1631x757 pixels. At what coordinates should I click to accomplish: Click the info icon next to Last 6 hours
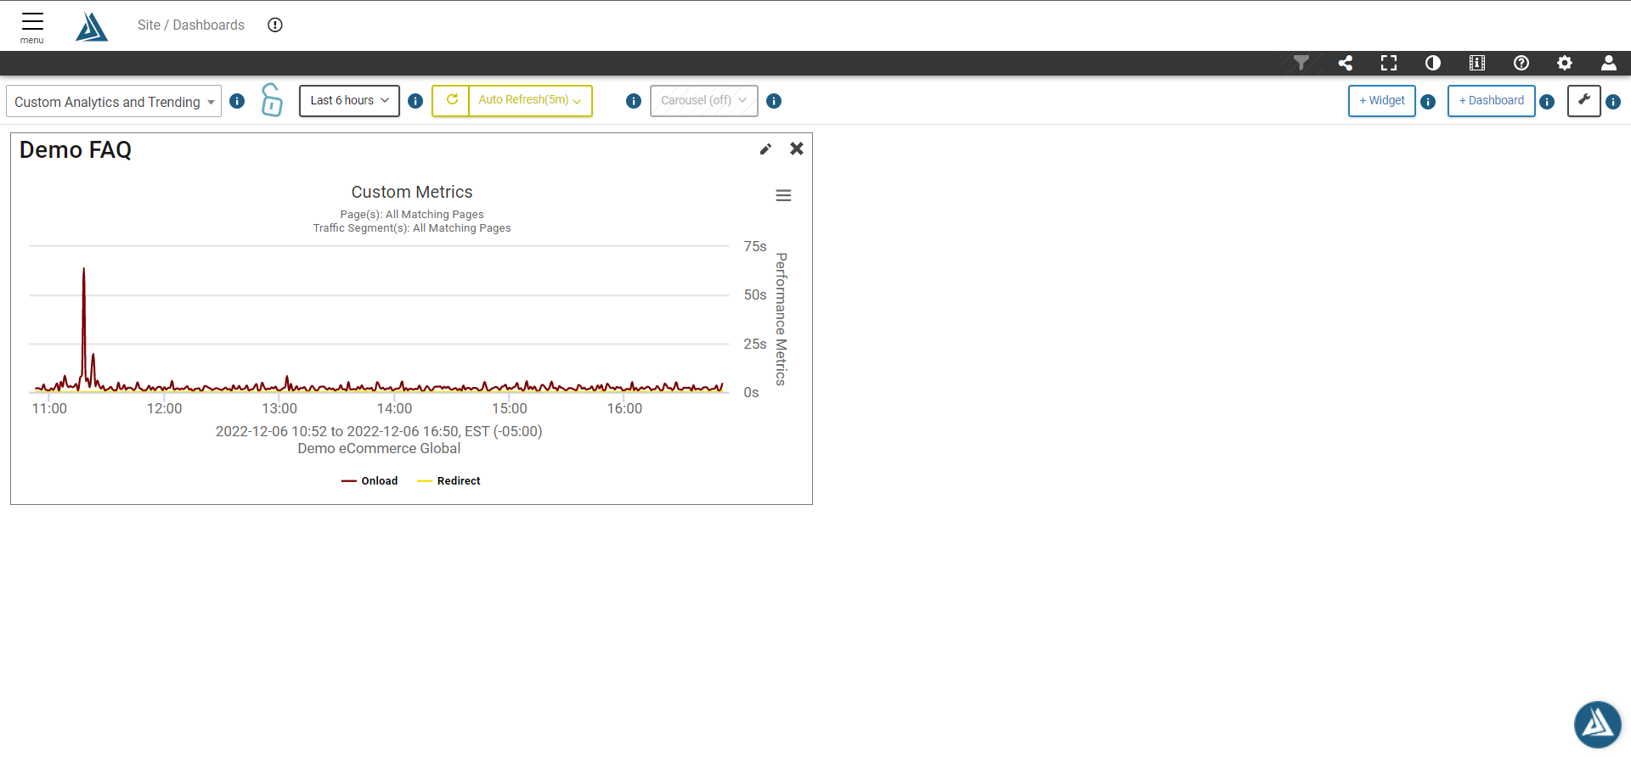point(415,101)
